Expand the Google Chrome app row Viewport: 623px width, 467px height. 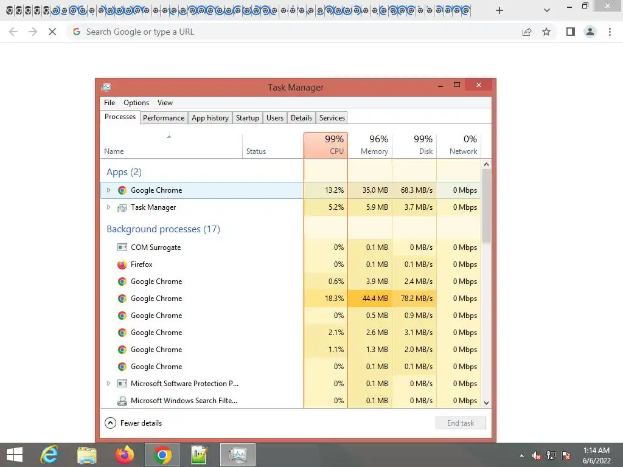point(108,190)
